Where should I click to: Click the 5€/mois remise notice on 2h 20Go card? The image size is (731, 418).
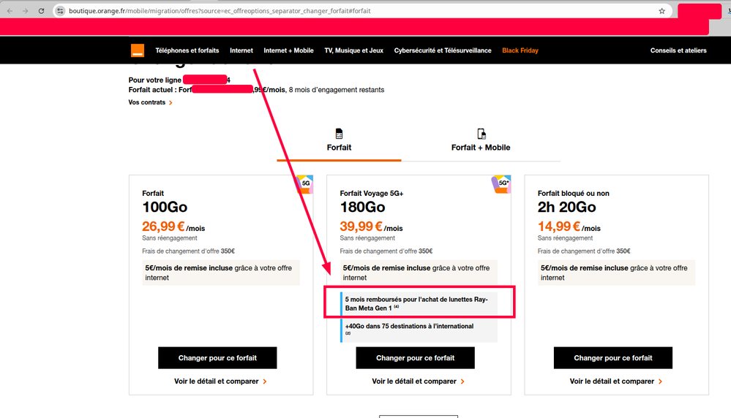pos(616,273)
